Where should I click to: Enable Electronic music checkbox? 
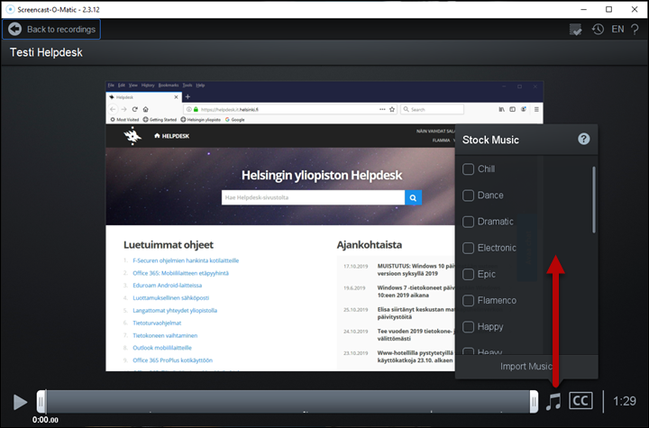(x=468, y=248)
